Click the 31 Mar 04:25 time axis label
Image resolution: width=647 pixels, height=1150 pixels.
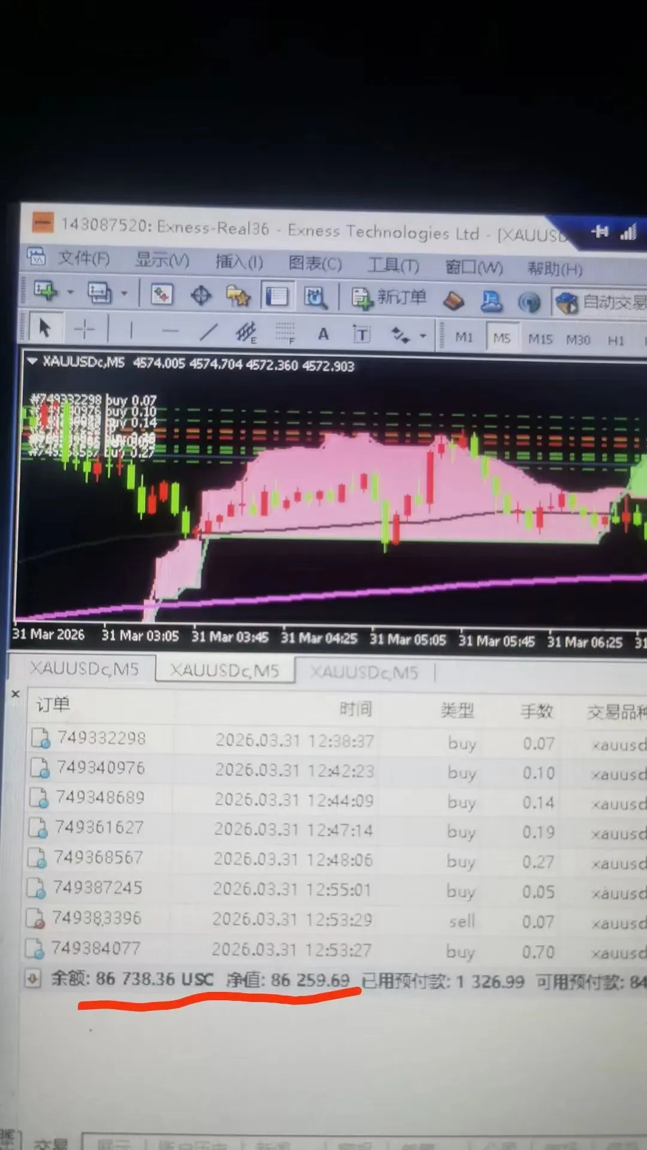click(319, 638)
